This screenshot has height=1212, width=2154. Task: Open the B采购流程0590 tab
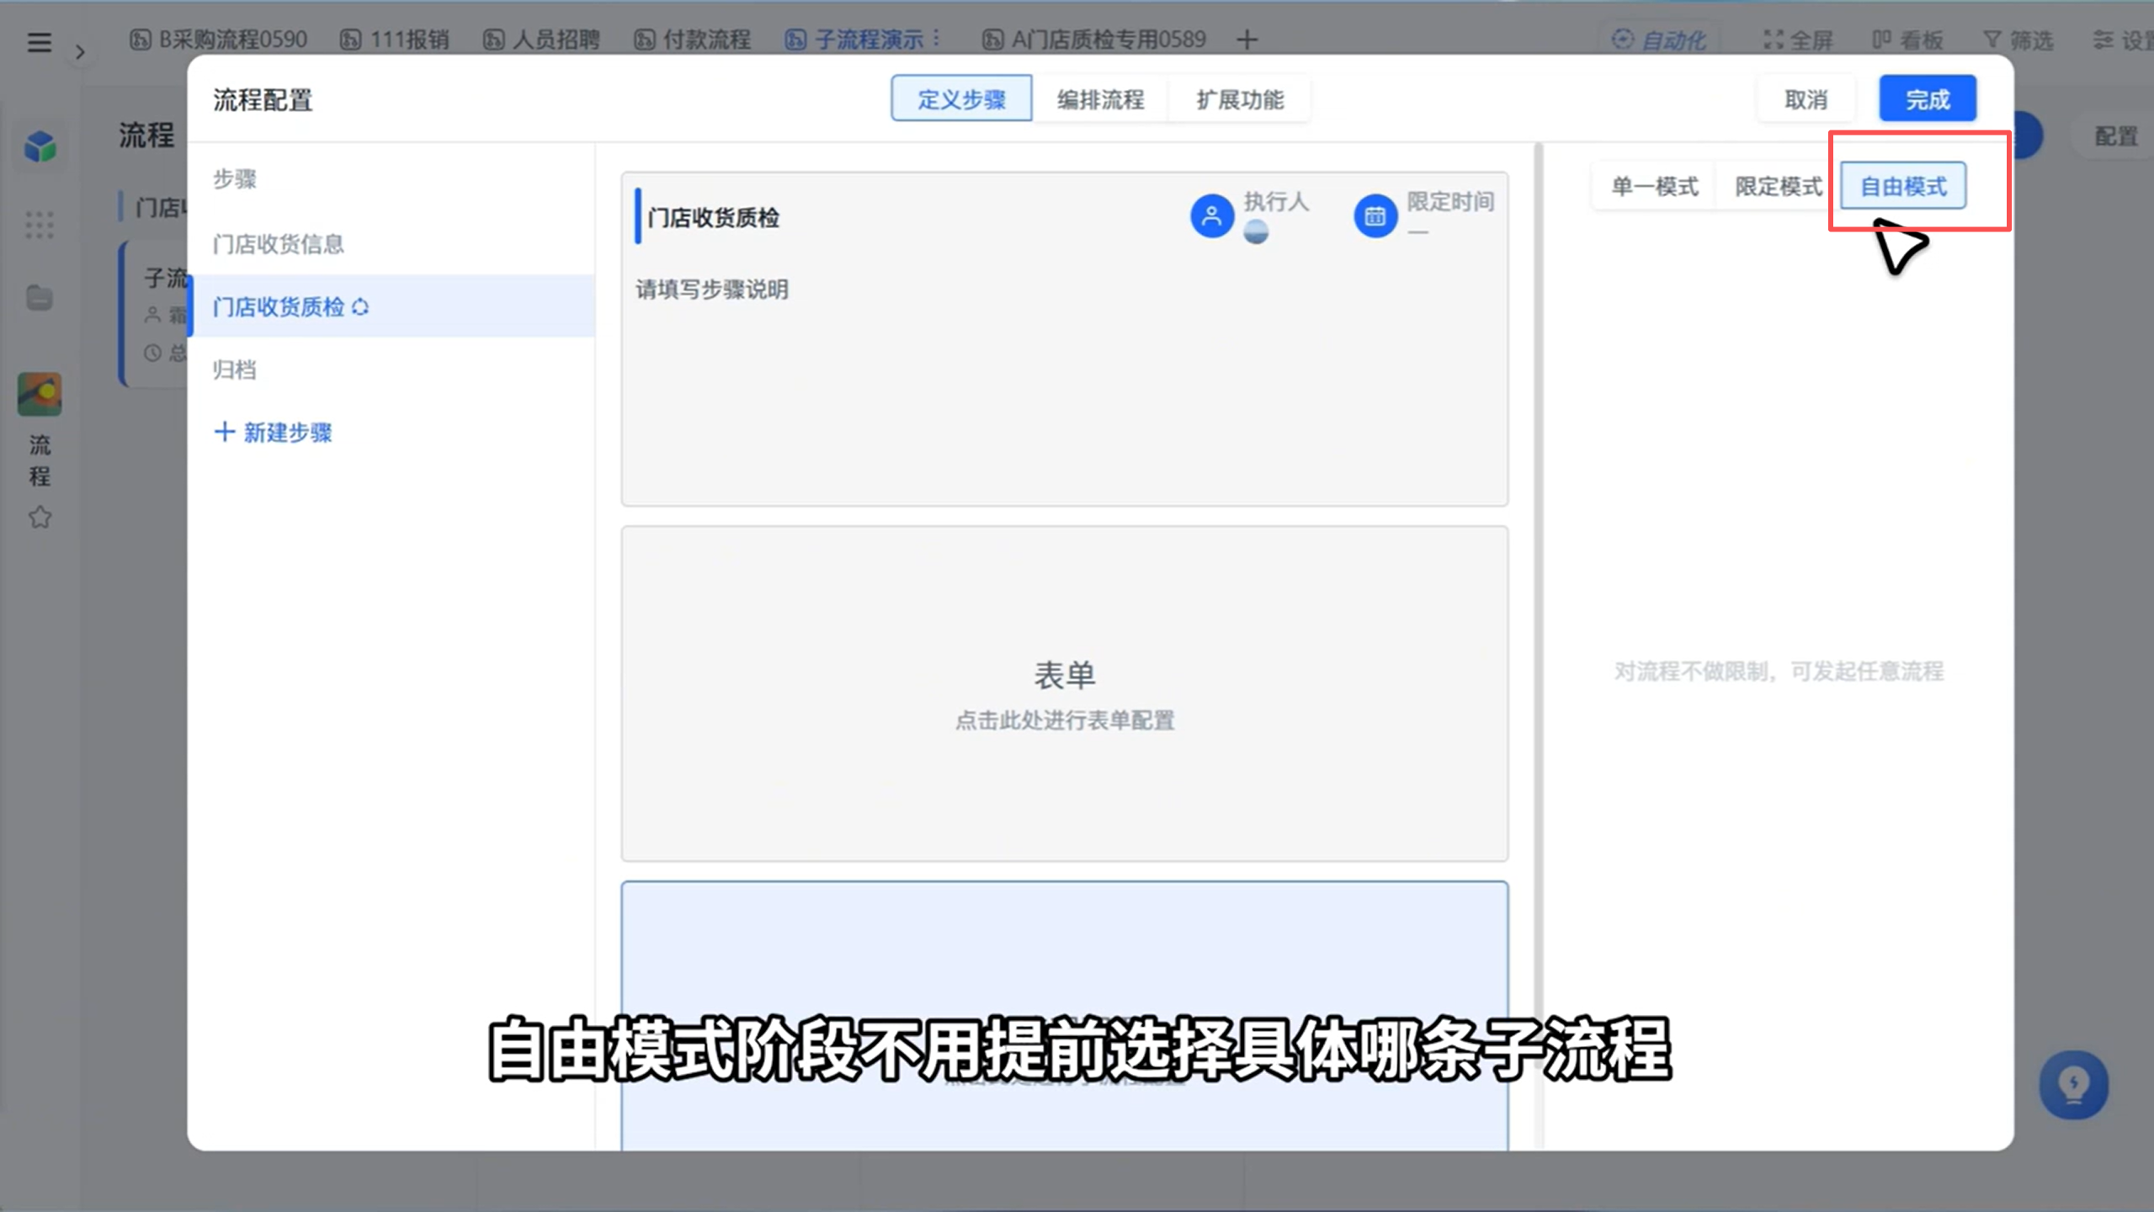click(x=218, y=39)
